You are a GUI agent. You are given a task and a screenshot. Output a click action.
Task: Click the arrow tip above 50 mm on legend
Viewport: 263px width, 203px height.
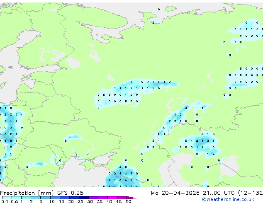tap(131, 198)
